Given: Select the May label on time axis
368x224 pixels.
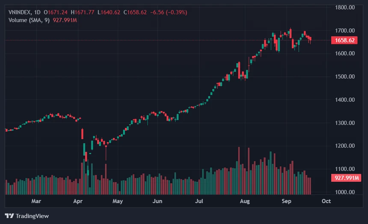Looking at the screenshot, I should click(x=118, y=201).
